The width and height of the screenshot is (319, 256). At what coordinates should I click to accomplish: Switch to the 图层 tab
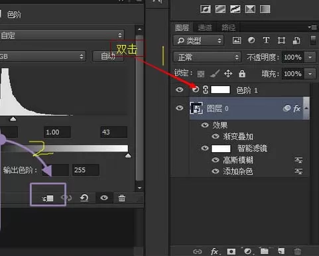(x=182, y=28)
